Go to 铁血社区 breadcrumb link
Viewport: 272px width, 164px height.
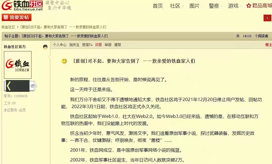[8, 27]
